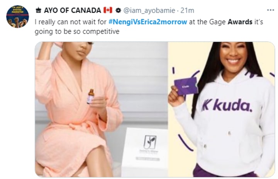Open AYO OF CANADA display name link

click(73, 10)
